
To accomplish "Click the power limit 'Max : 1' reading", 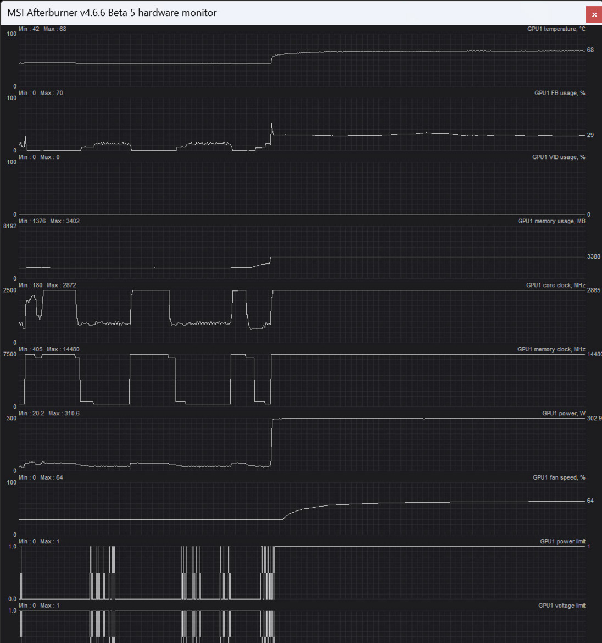I will tap(50, 541).
